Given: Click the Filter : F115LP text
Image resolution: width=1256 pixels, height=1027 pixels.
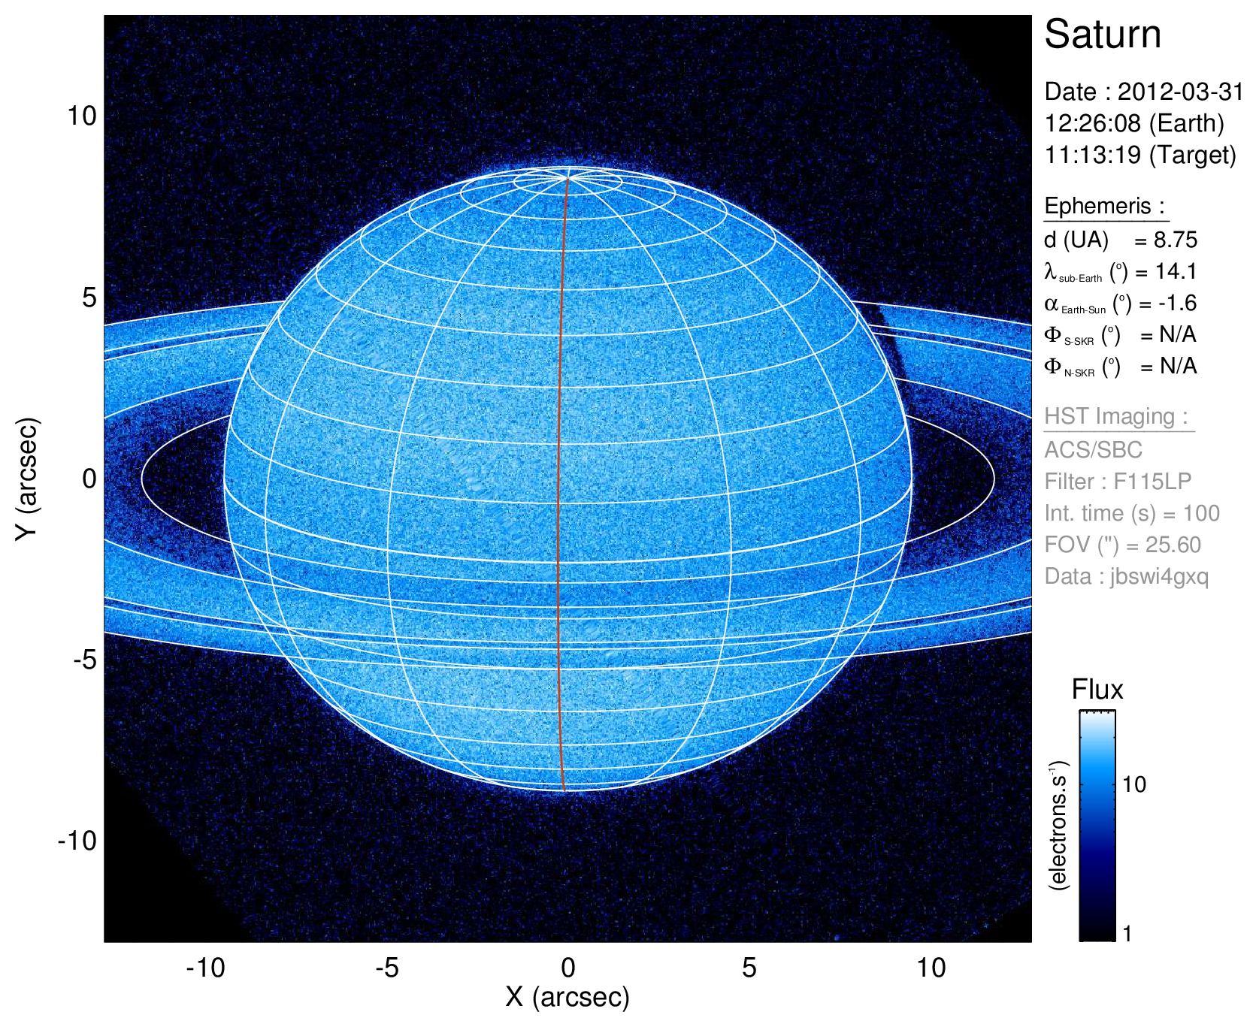Looking at the screenshot, I should [1118, 482].
